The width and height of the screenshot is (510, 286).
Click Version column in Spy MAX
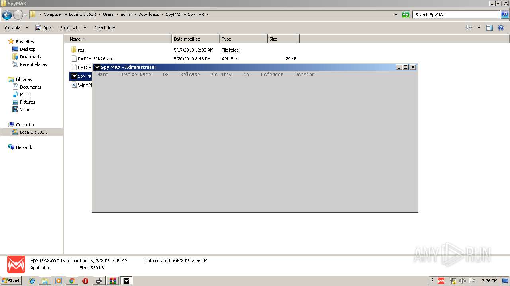coord(305,75)
